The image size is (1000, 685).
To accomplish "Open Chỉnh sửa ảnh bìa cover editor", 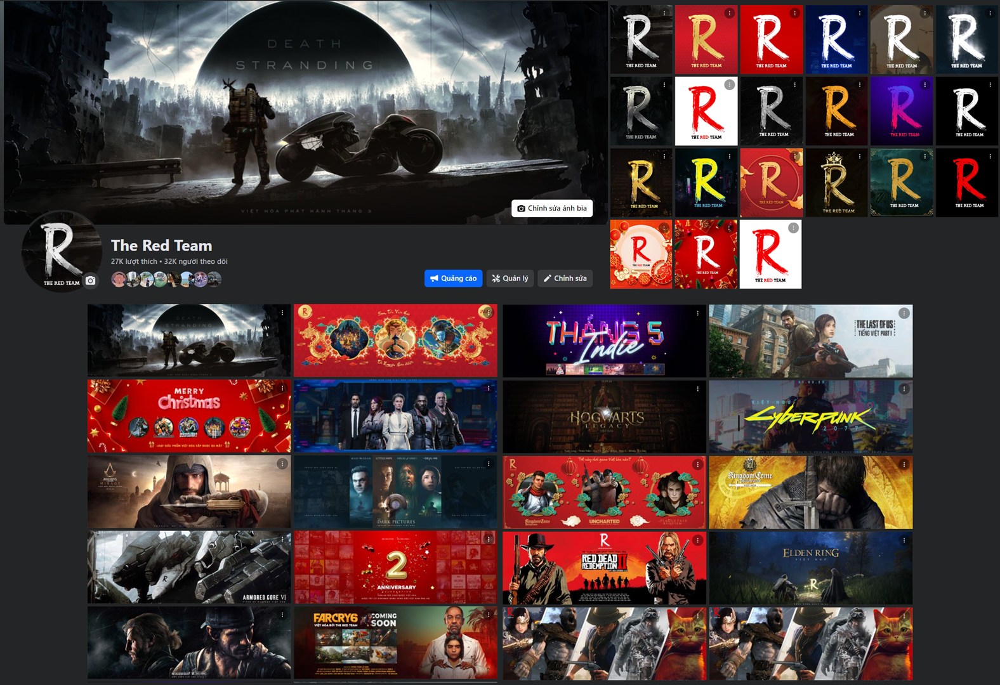I will 552,208.
